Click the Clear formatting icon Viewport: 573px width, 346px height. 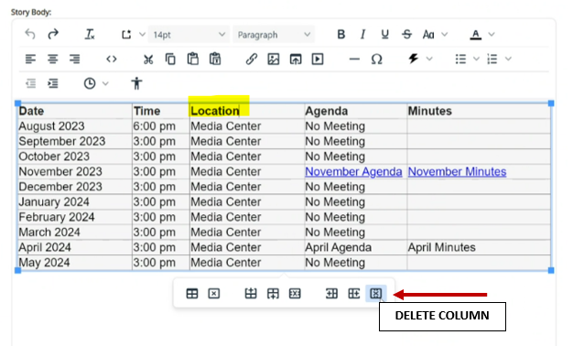tap(90, 35)
